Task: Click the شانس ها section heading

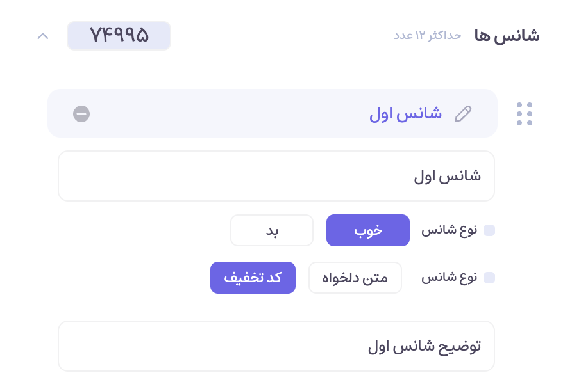Action: tap(506, 35)
